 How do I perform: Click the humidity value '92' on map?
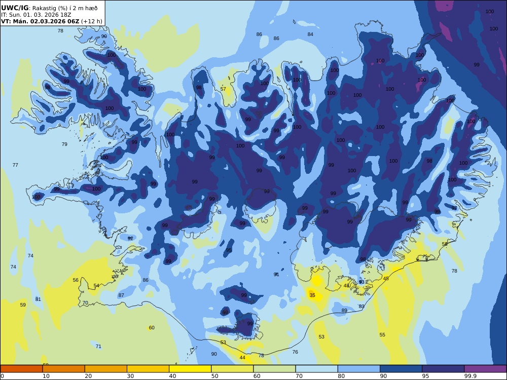130,239
